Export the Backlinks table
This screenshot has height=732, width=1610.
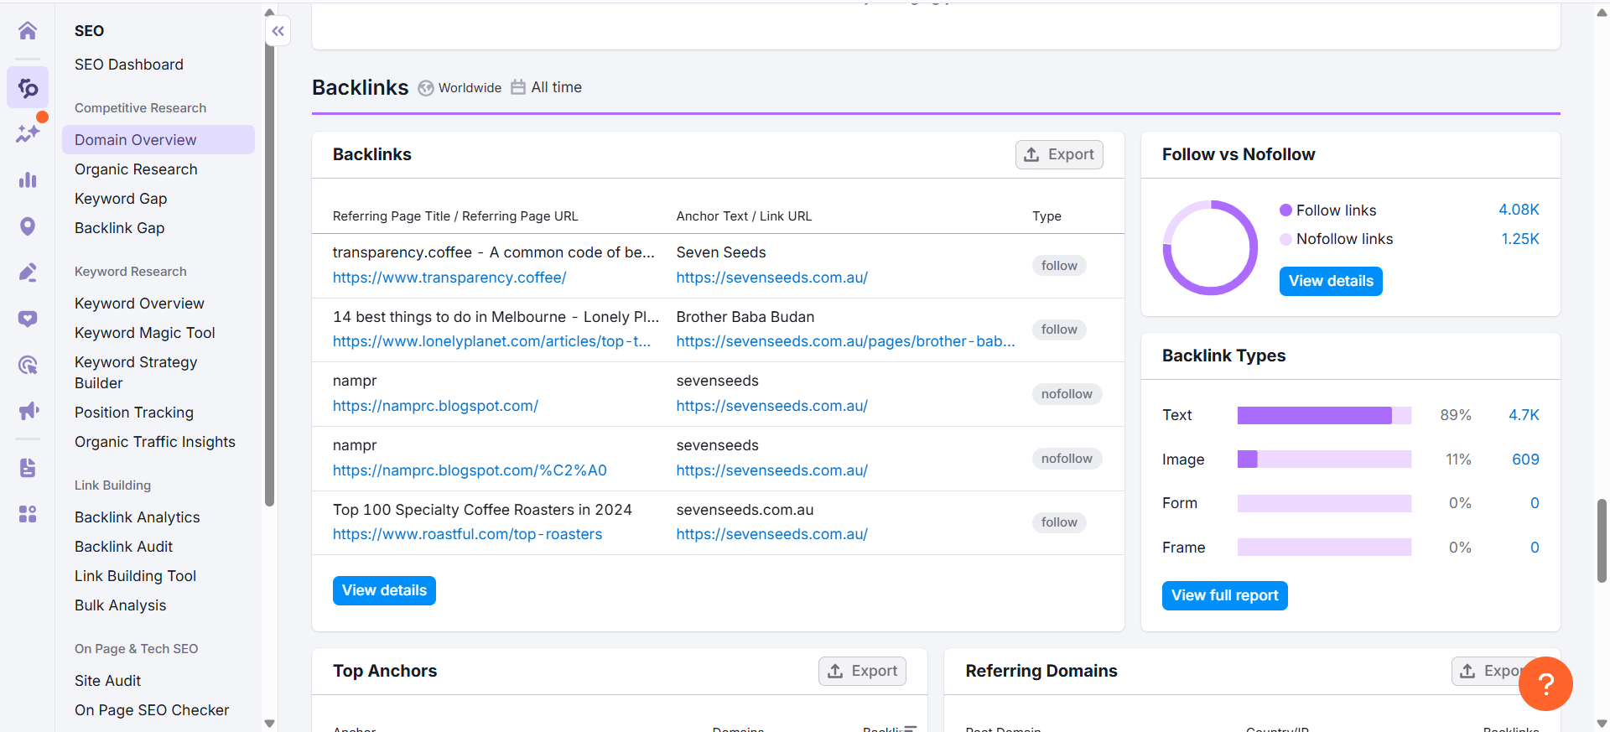pos(1059,154)
